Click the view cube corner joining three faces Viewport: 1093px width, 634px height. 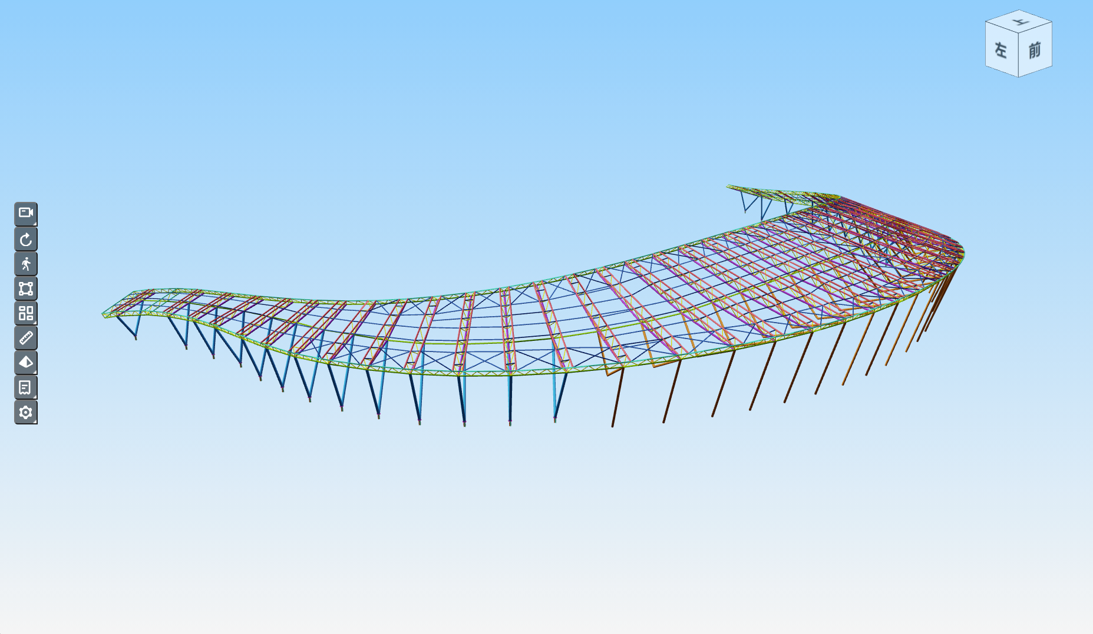coord(1019,36)
